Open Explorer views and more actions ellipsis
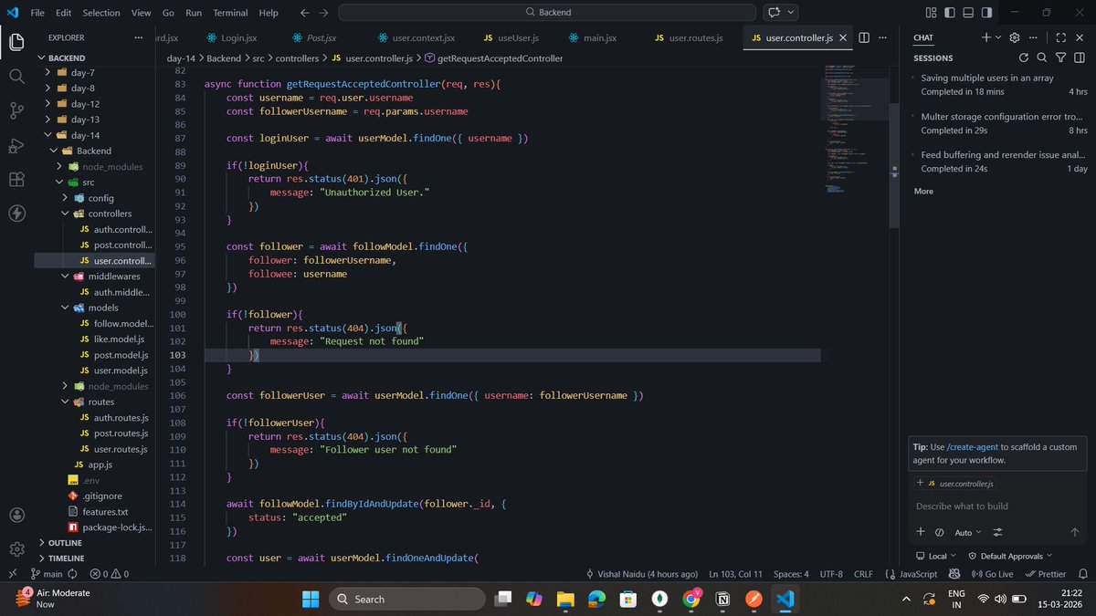Image resolution: width=1096 pixels, height=616 pixels. click(138, 37)
